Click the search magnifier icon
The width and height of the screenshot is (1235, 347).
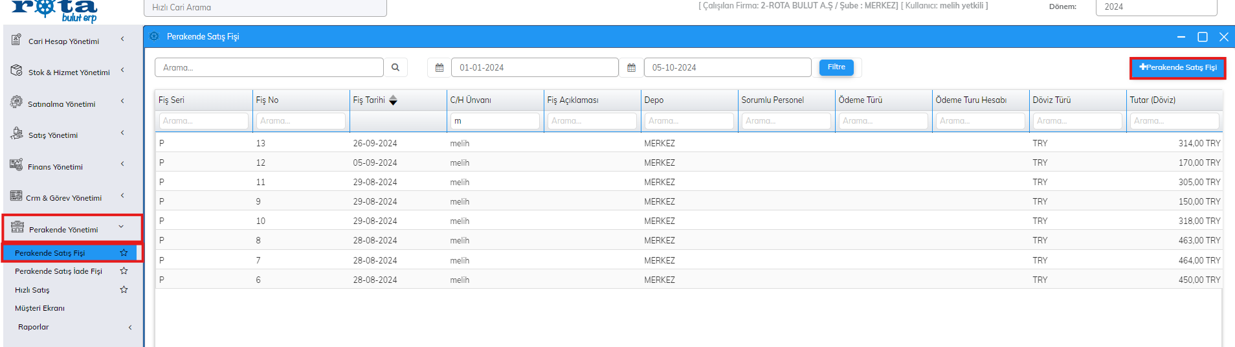[395, 67]
